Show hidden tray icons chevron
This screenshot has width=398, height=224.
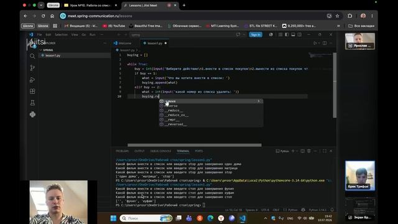coord(266,218)
